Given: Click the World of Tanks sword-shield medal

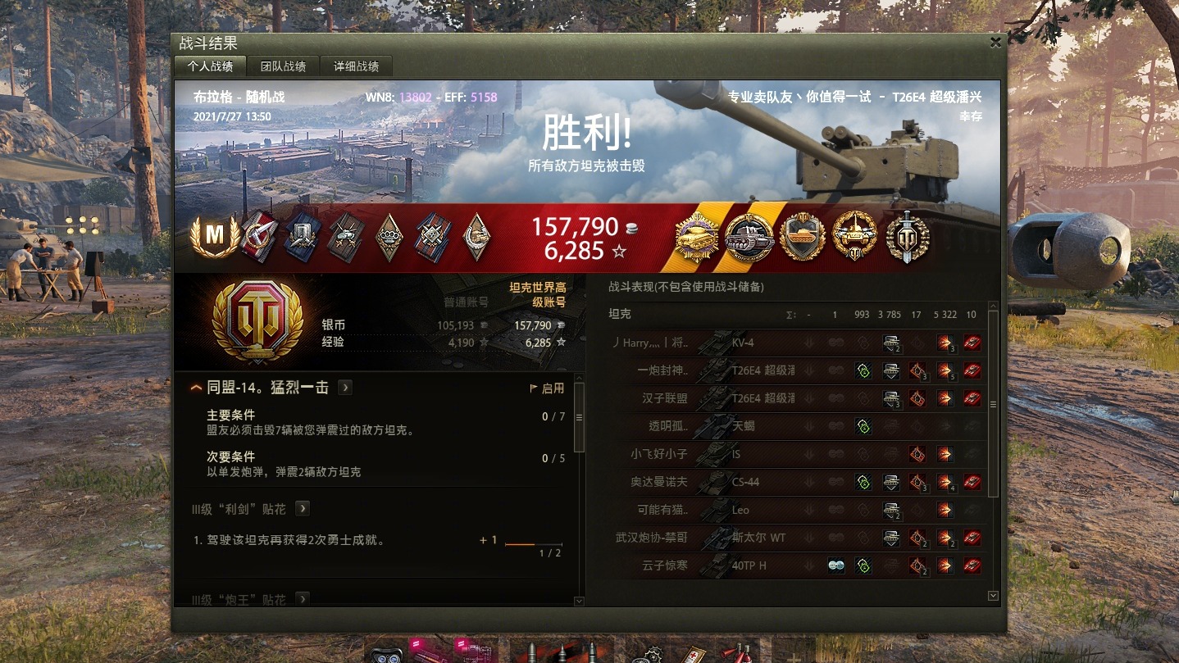Looking at the screenshot, I should coord(908,237).
